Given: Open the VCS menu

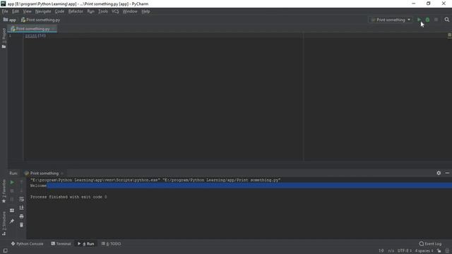Looking at the screenshot, I should [115, 11].
